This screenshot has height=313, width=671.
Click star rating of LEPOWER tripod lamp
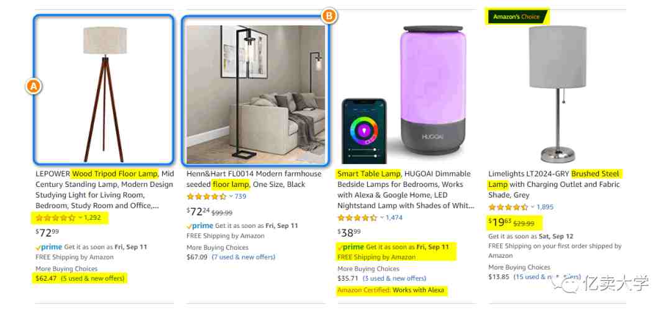click(55, 218)
